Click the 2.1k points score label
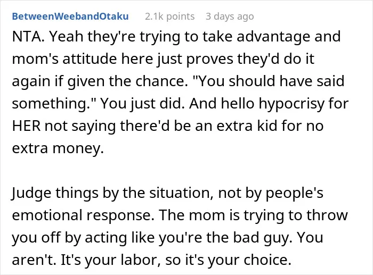373x275 pixels. click(169, 16)
